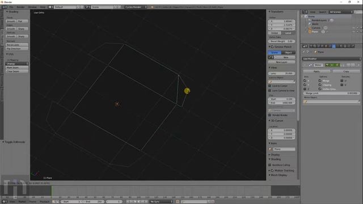The height and width of the screenshot is (204, 363).
Task: Add a new screen layout with plus icon
Action: click(78, 7)
